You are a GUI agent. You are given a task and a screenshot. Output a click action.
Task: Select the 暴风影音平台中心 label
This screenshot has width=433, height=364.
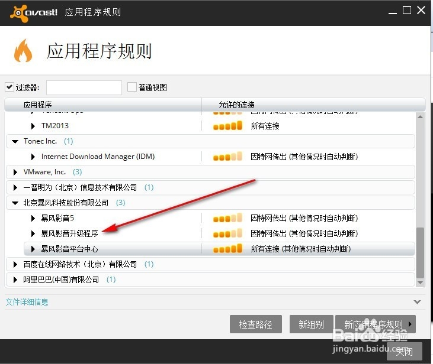tap(69, 249)
